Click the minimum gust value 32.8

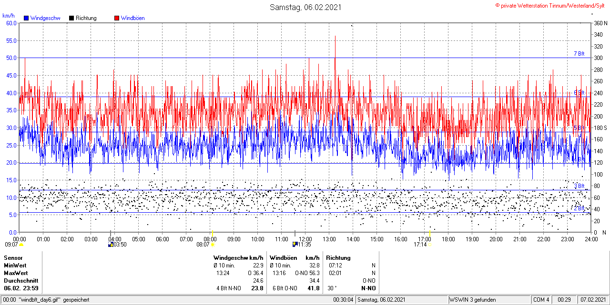(315, 266)
